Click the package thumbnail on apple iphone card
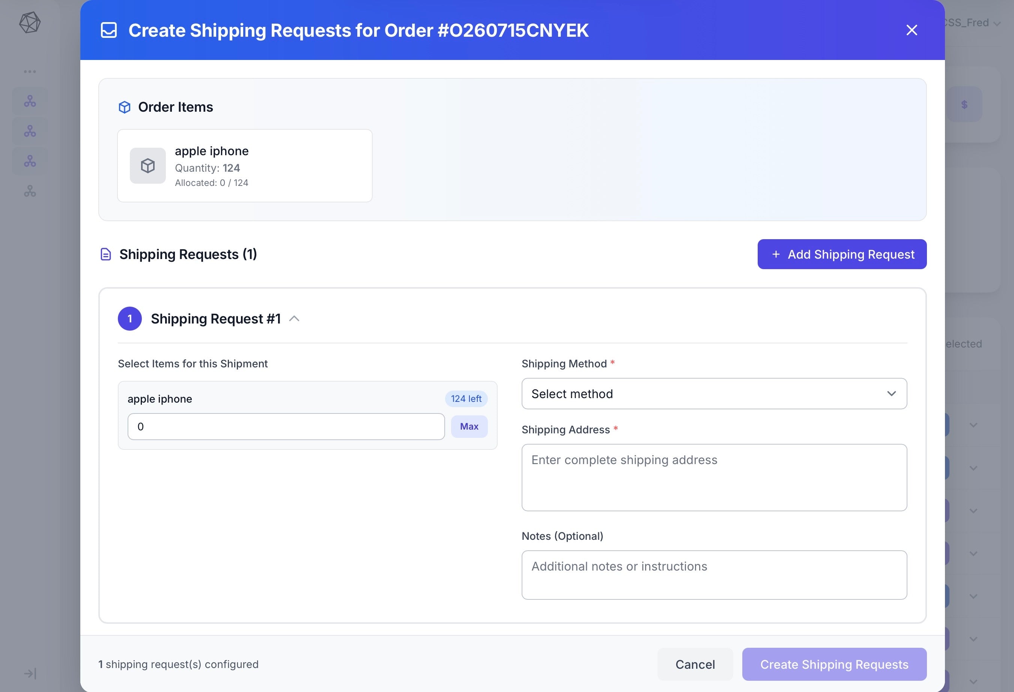The image size is (1014, 692). 147,166
